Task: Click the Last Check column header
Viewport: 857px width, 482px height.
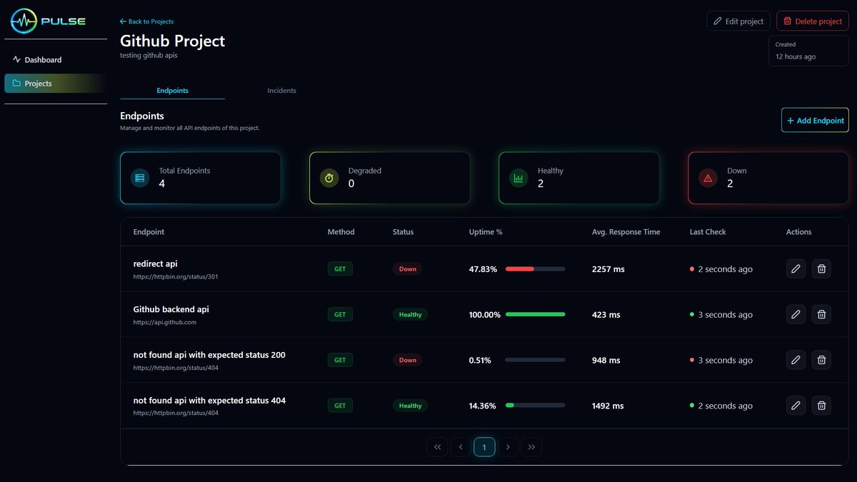Action: (708, 232)
